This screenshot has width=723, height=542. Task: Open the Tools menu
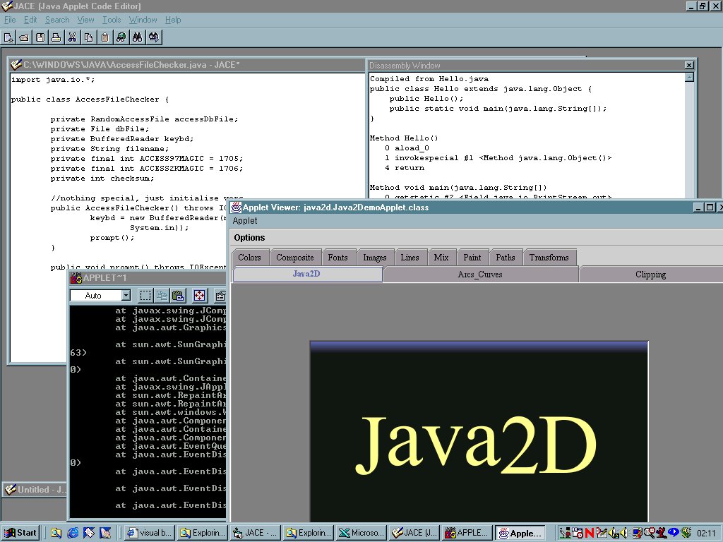coord(112,20)
